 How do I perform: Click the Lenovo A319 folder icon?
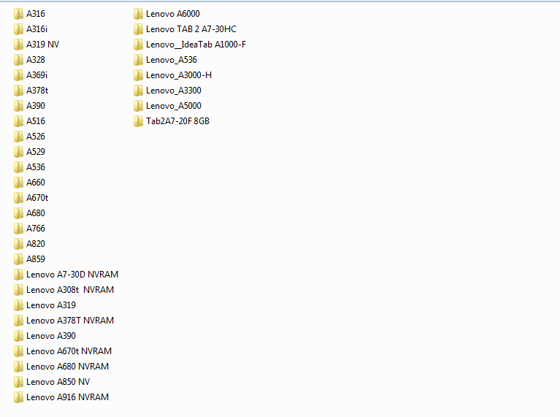click(18, 306)
